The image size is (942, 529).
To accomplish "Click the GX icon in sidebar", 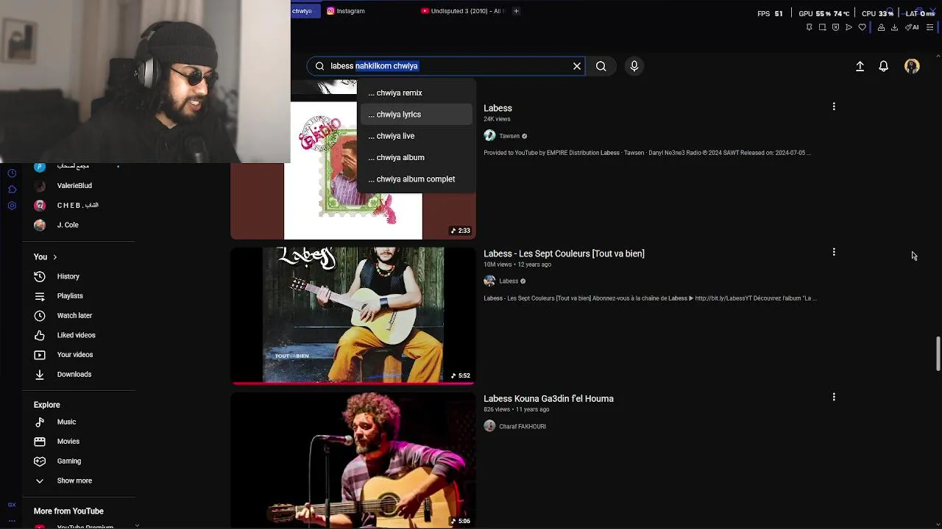I will point(12,505).
